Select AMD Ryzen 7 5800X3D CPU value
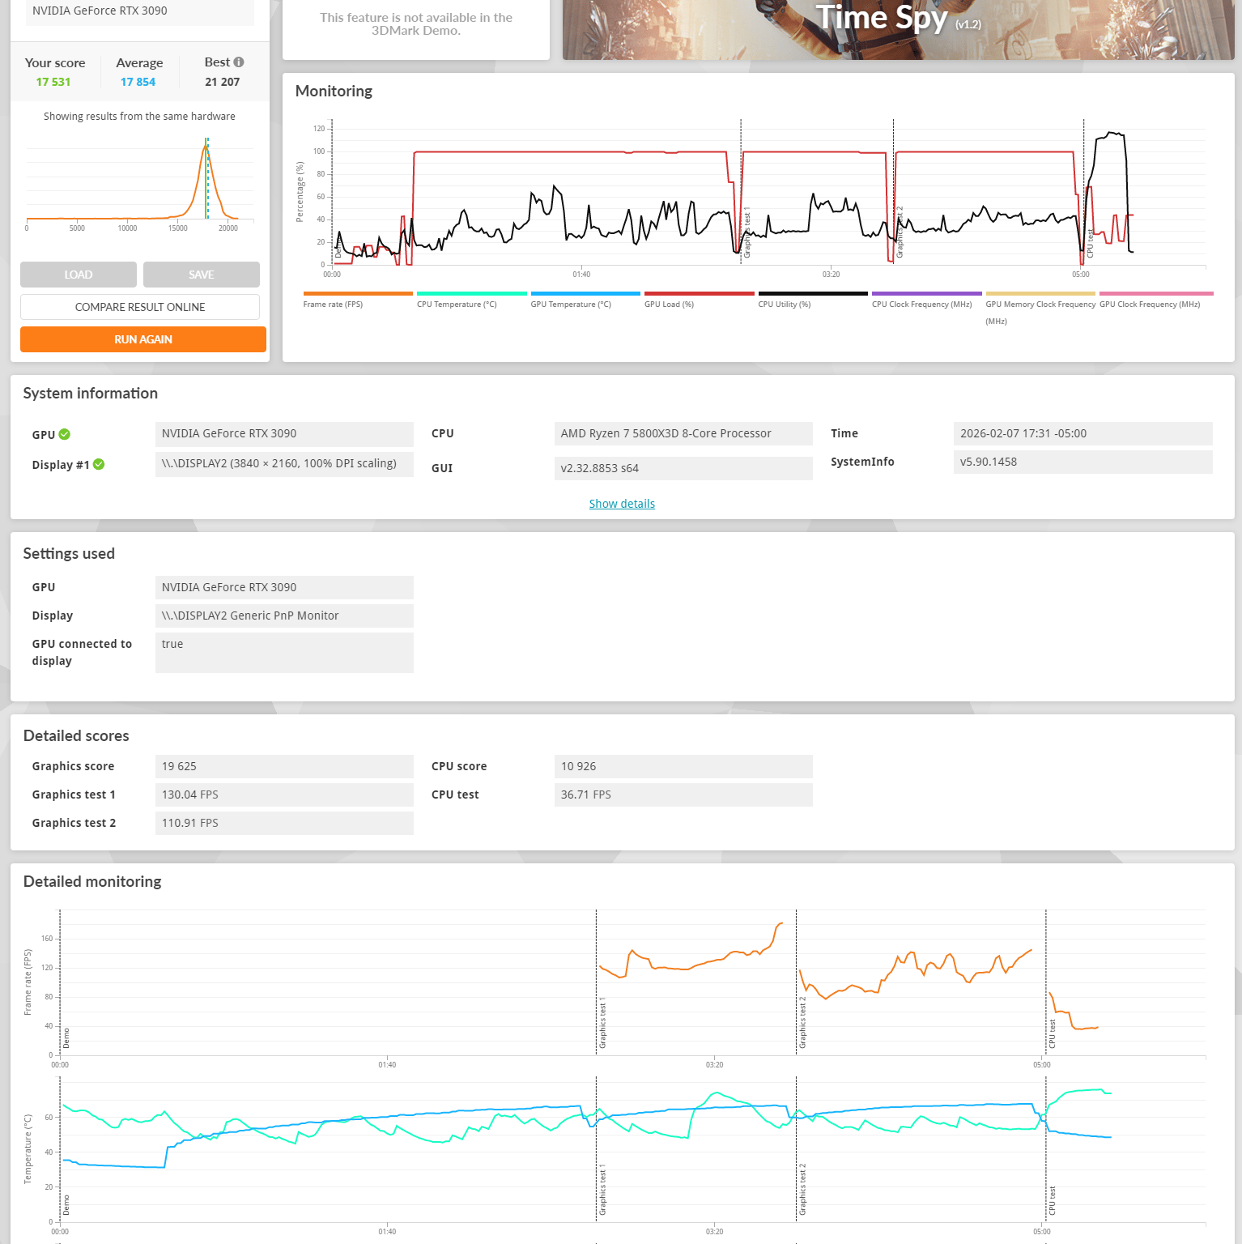The width and height of the screenshot is (1242, 1244). [683, 434]
